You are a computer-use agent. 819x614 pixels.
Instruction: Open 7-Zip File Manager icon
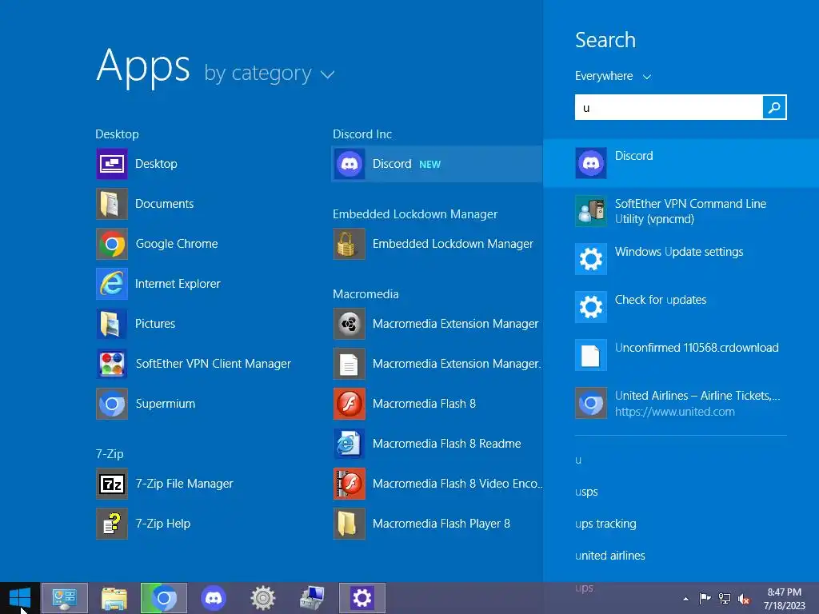click(112, 484)
